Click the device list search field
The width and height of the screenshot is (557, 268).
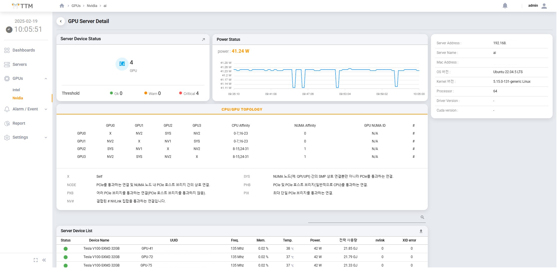[363, 218]
